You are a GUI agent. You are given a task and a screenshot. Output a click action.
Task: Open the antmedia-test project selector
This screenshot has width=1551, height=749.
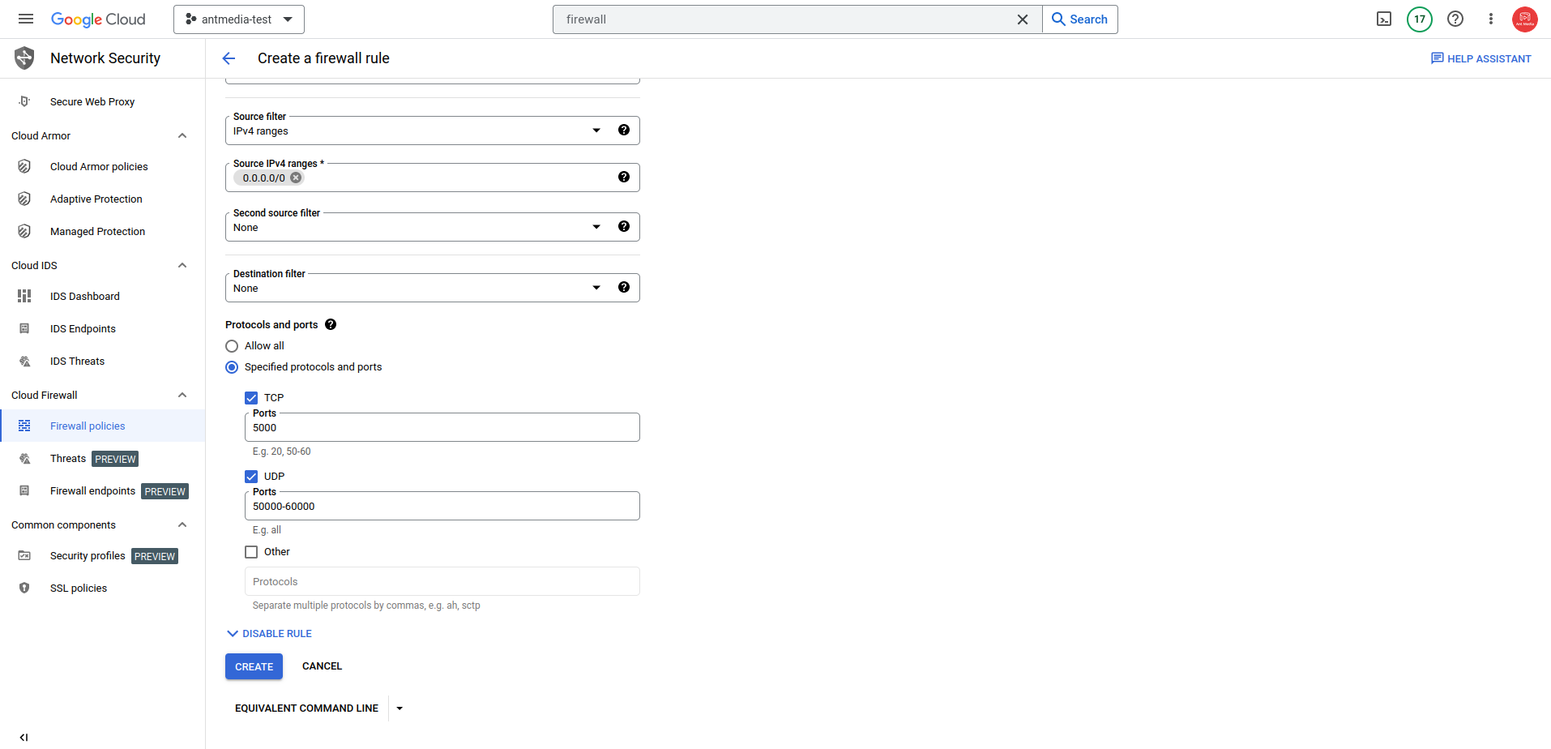[x=239, y=19]
